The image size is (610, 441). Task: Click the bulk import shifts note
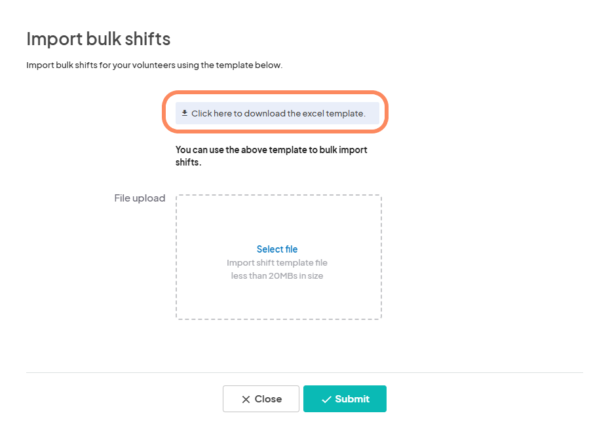tap(271, 156)
